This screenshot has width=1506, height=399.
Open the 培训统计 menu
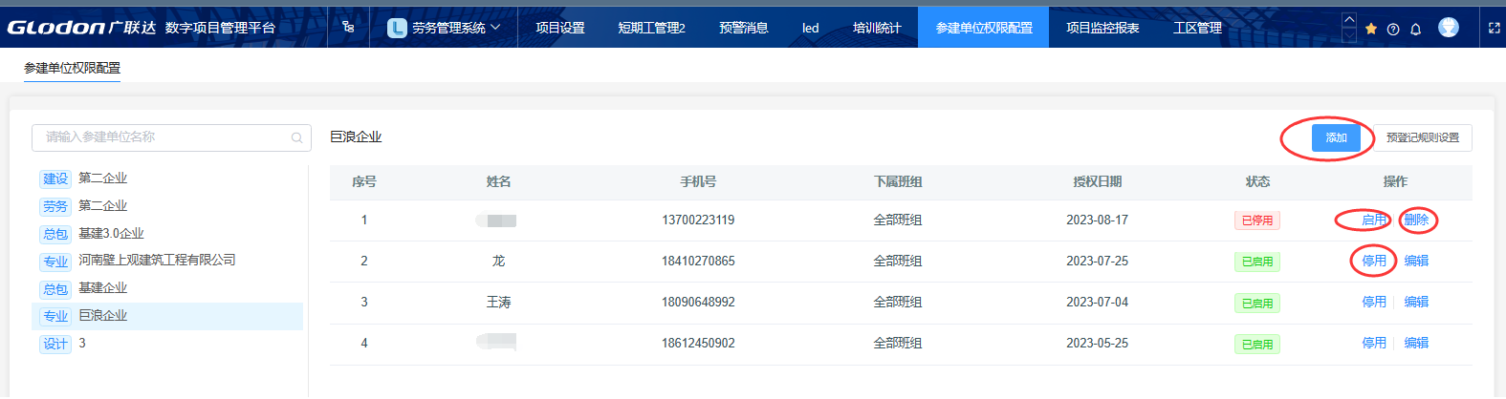click(x=877, y=28)
